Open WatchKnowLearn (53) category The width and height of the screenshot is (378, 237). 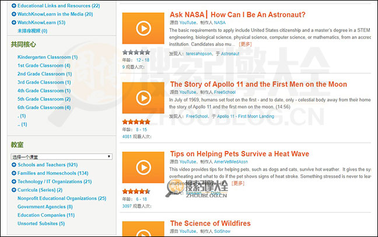point(41,23)
